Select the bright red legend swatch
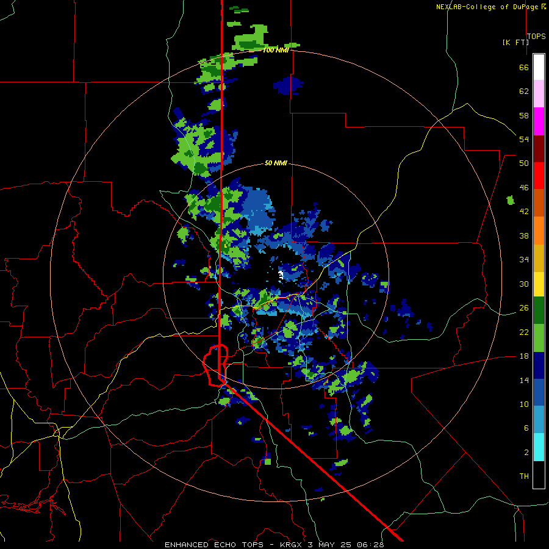 click(539, 176)
